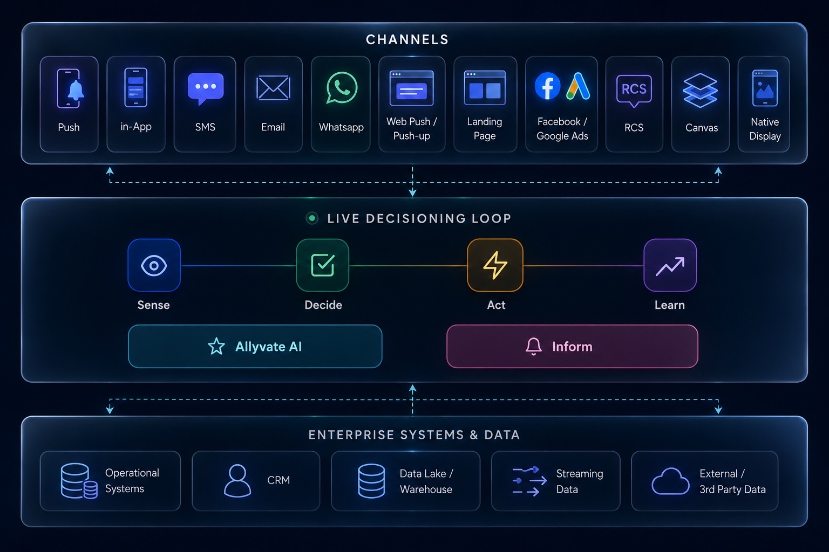
Task: Click the CRM label text
Action: click(278, 480)
